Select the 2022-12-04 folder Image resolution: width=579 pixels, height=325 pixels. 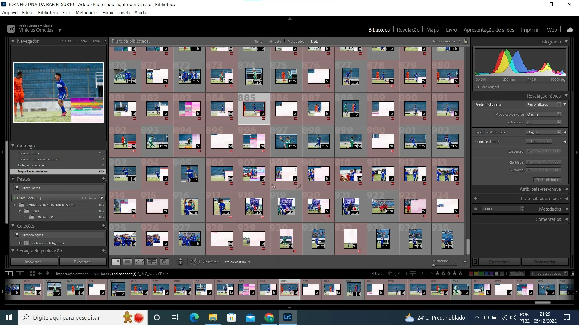45,217
